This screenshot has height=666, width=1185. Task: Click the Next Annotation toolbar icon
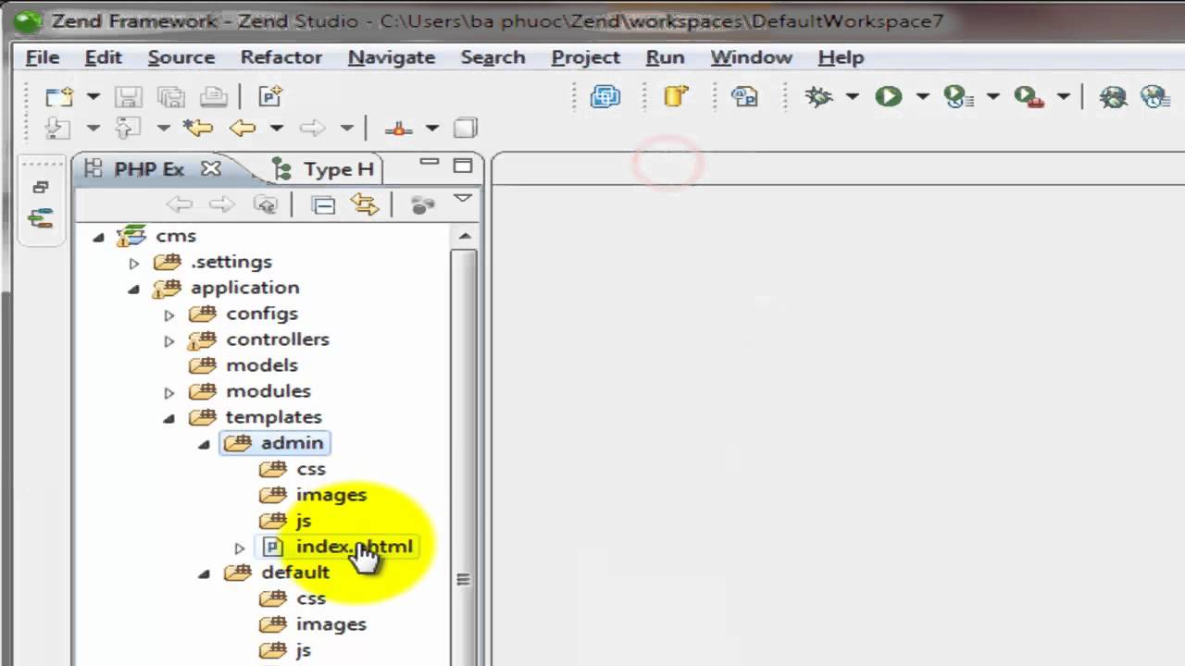pos(57,129)
